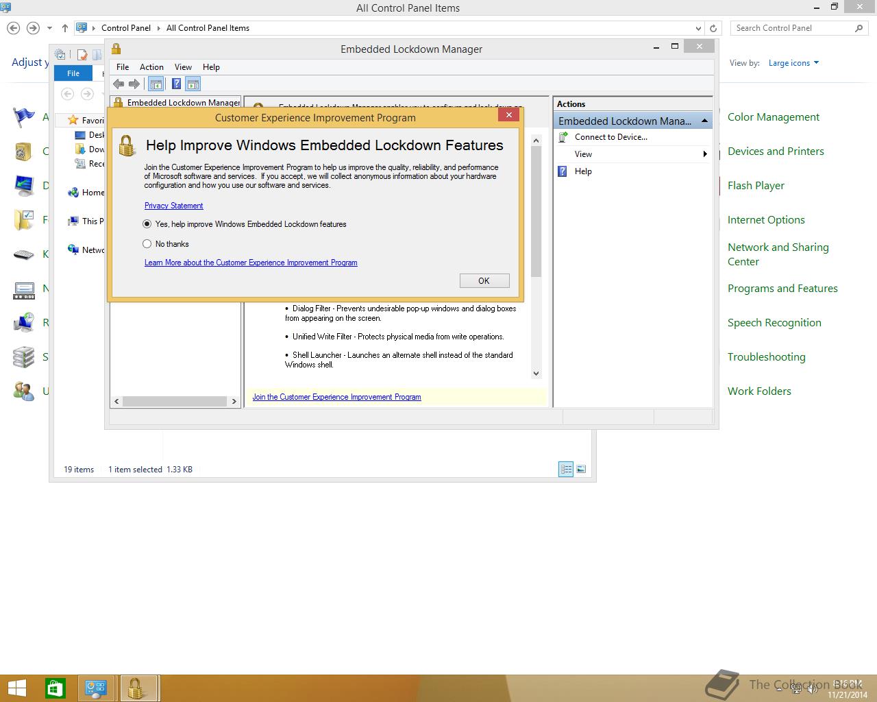This screenshot has height=702, width=877.
Task: Open the blue File tab in Explorer
Action: click(x=73, y=73)
